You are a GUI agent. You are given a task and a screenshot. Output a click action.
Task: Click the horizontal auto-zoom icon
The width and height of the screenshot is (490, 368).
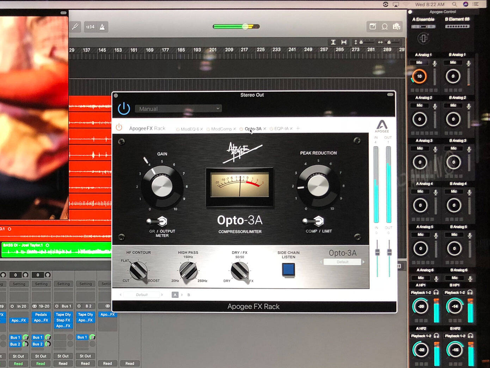344,42
